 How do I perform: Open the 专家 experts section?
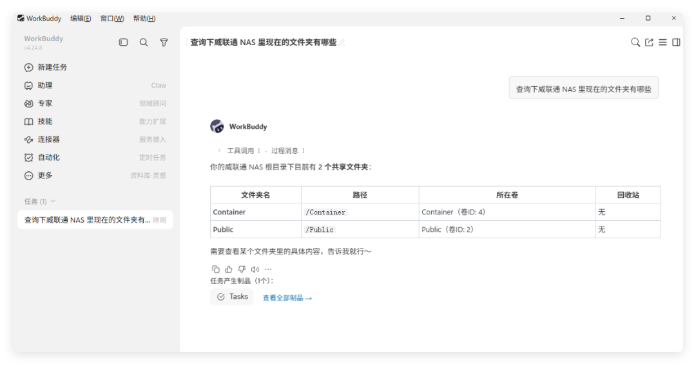[x=95, y=104]
